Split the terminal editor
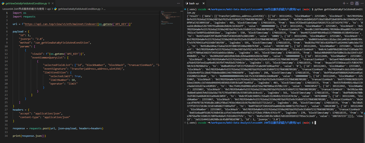The height and width of the screenshot is (143, 365). (x=352, y=3)
